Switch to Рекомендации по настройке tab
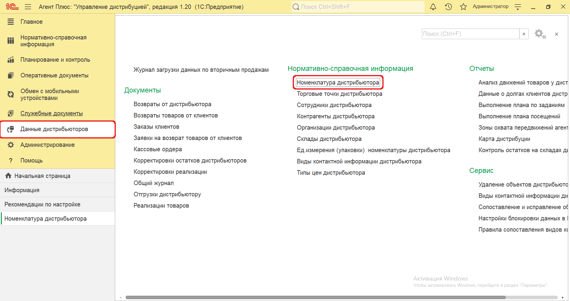The width and height of the screenshot is (570, 301). click(57, 204)
